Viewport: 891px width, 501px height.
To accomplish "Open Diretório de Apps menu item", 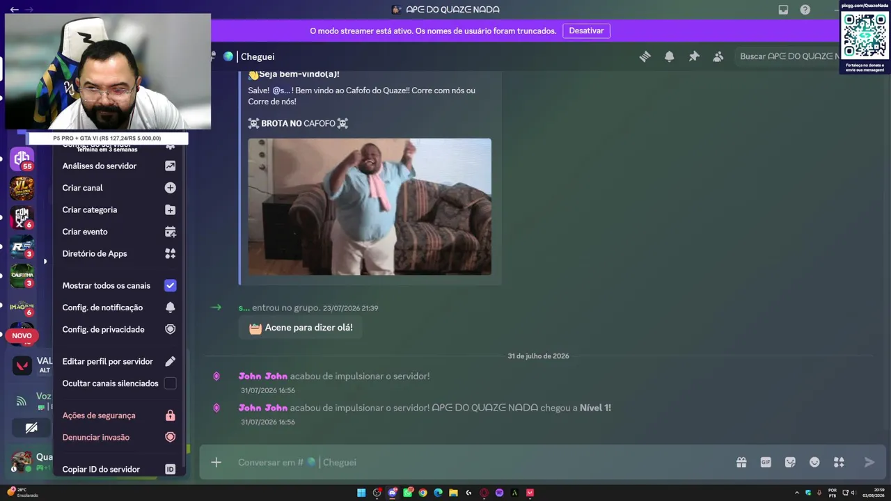I will click(x=119, y=253).
